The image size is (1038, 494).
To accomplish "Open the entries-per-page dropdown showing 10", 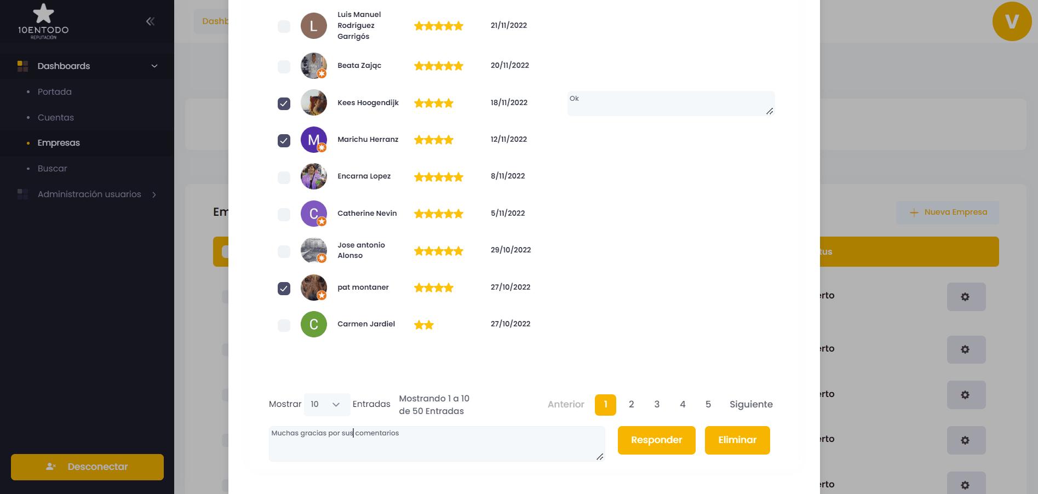I will point(326,404).
